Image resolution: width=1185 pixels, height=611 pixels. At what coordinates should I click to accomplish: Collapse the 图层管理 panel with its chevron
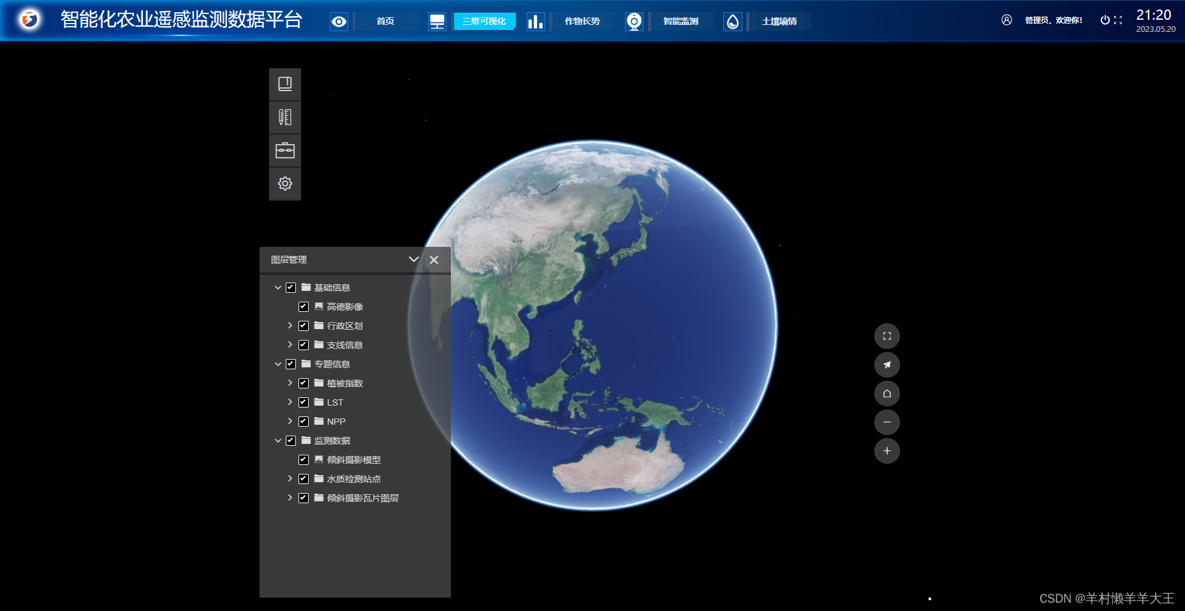(x=414, y=260)
